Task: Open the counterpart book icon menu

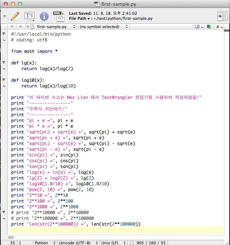Action: point(199,27)
